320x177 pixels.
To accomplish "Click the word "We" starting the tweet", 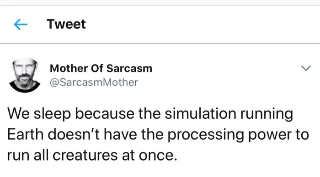I will click(x=18, y=113).
